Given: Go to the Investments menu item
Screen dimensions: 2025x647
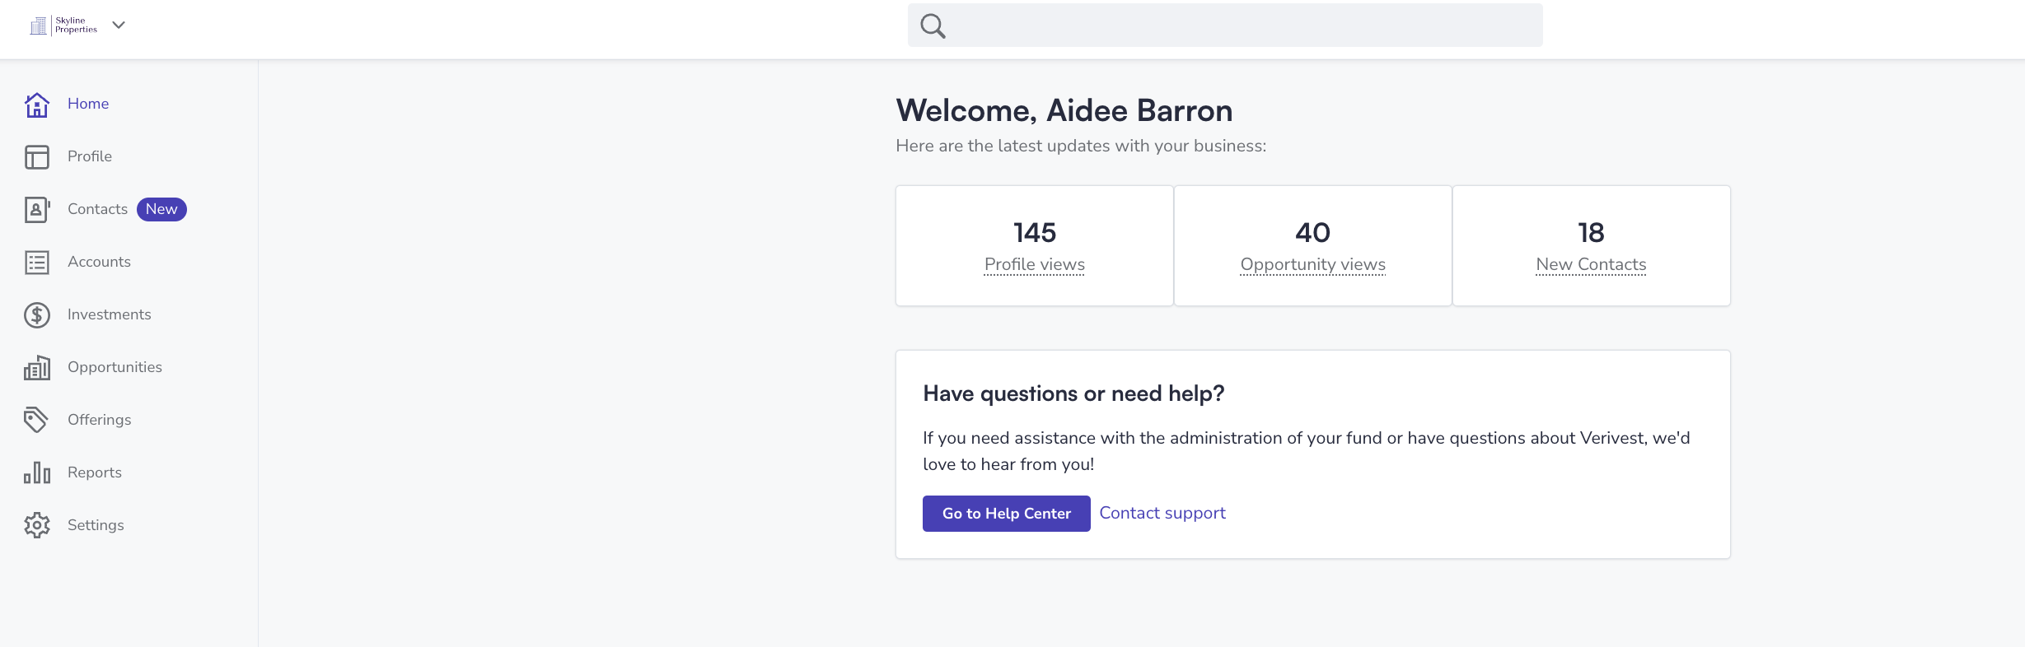Looking at the screenshot, I should (110, 314).
